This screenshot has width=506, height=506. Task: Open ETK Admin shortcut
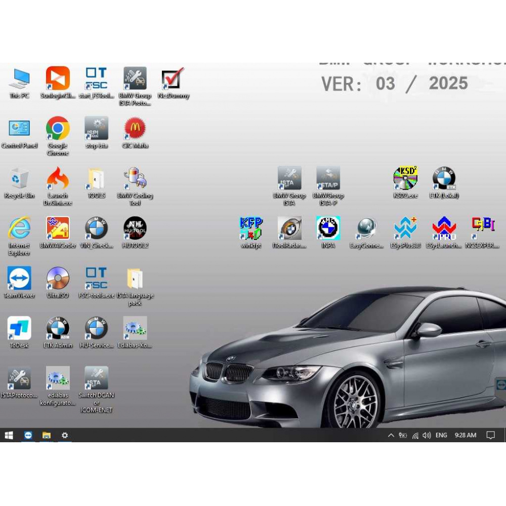point(58,333)
